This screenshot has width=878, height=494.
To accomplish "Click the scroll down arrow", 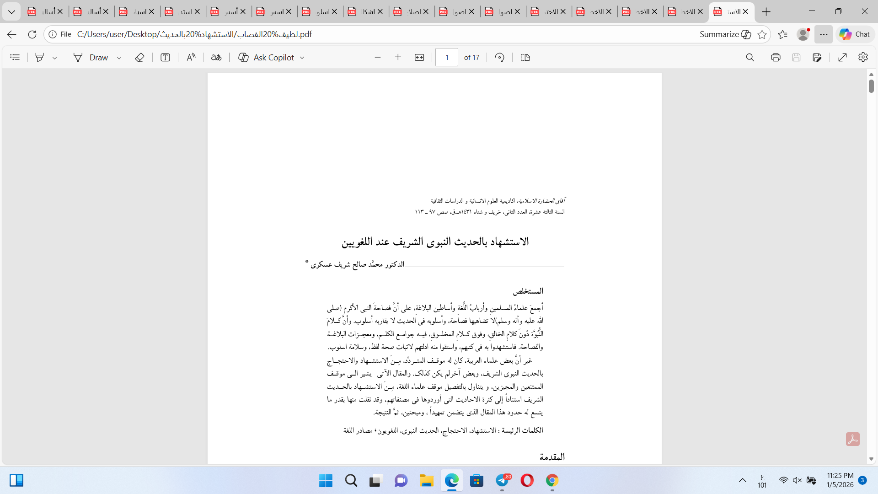I will (x=871, y=459).
